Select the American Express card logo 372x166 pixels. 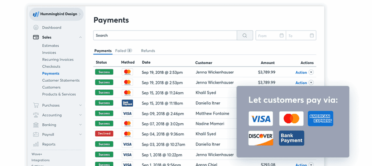pos(320,118)
